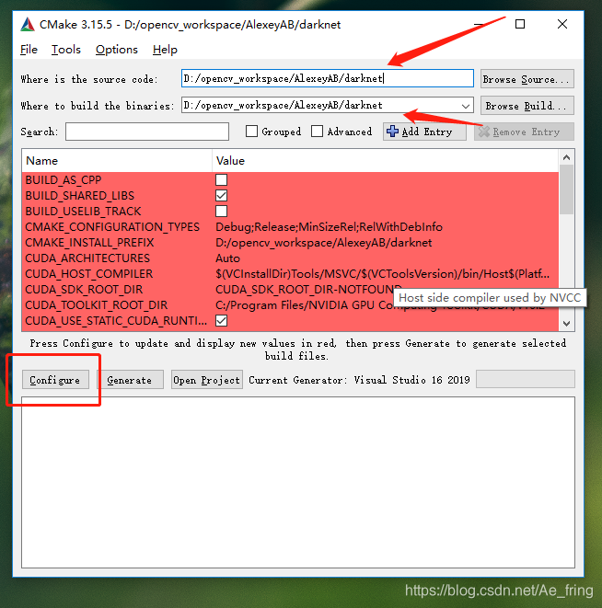Click the scroll up arrow of variable list
602x608 pixels.
(x=566, y=157)
